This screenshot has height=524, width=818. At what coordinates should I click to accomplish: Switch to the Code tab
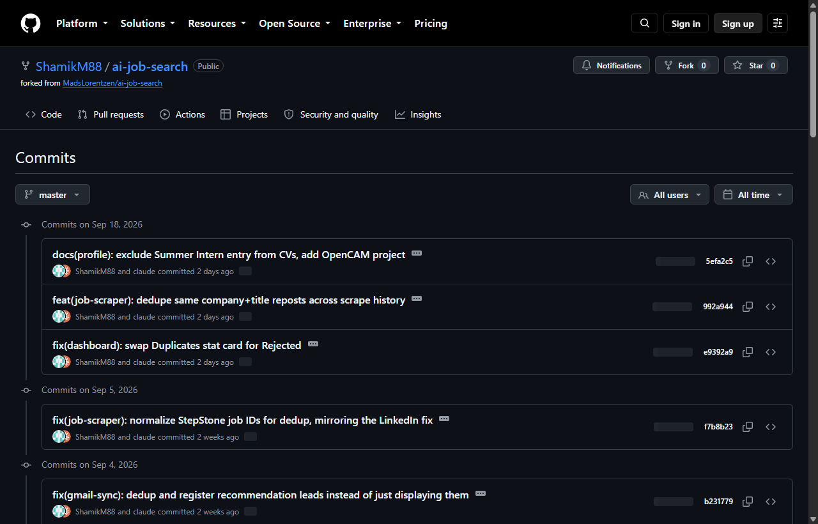point(43,114)
